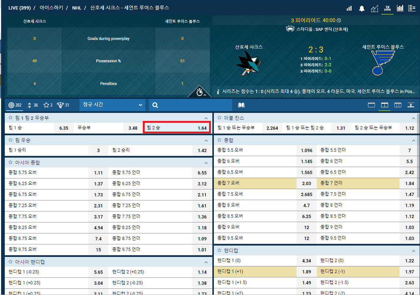Open the open-book icon beside search
The image size is (420, 295).
tap(241, 105)
